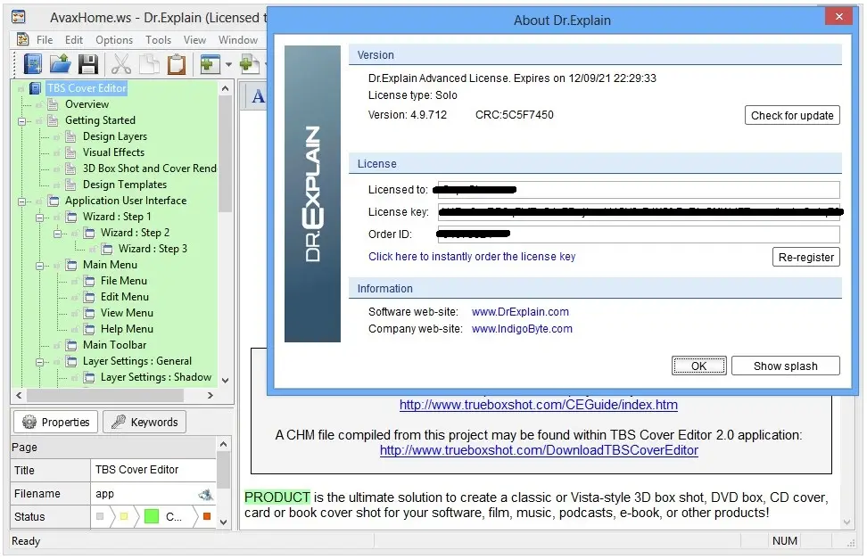
Task: Click the document icon beside File menu
Action: [22, 39]
